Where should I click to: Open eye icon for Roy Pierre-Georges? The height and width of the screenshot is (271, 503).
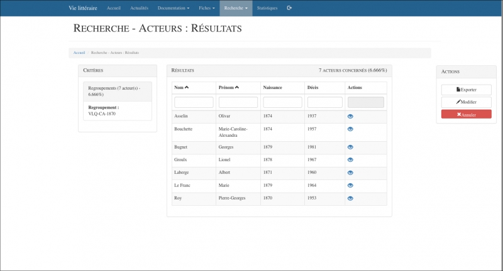350,198
